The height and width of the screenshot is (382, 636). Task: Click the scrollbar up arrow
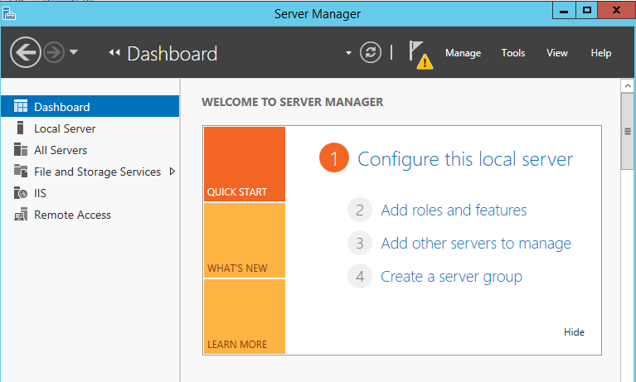[x=628, y=85]
